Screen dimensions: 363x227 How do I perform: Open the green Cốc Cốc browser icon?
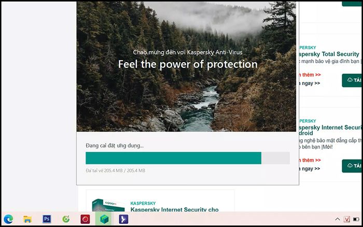pos(66,219)
